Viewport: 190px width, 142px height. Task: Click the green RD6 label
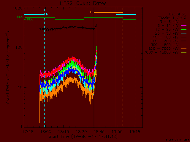click(30, 19)
